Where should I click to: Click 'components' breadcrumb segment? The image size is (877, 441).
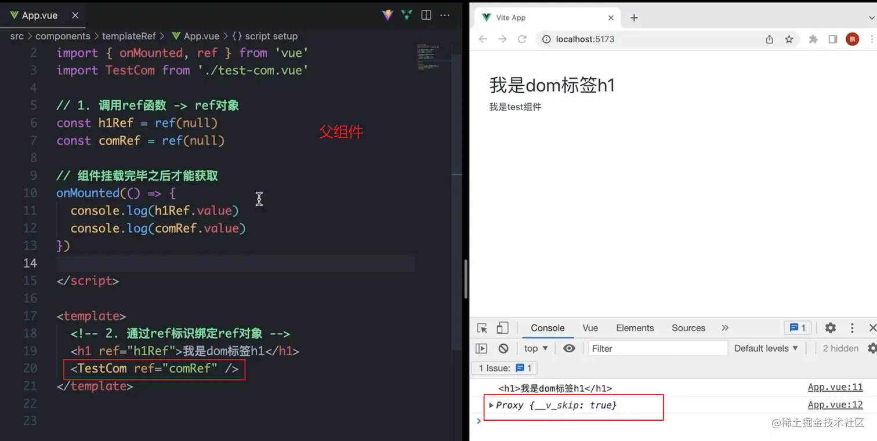(63, 36)
